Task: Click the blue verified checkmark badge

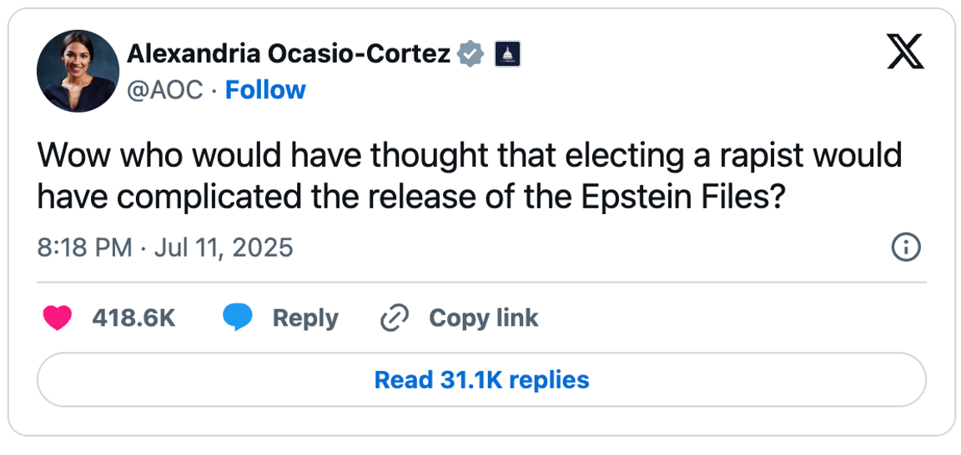Action: click(472, 54)
